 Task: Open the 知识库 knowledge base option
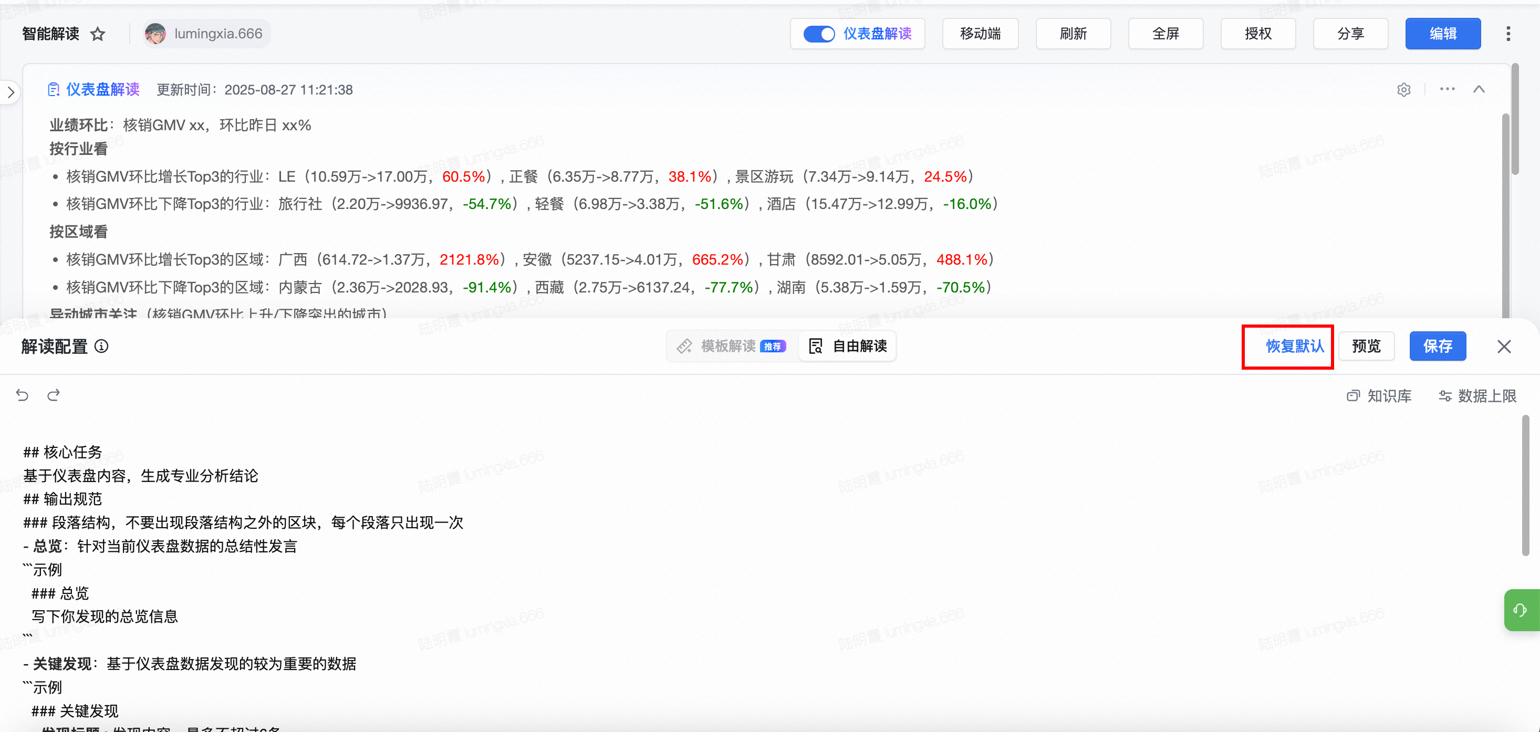tap(1379, 395)
